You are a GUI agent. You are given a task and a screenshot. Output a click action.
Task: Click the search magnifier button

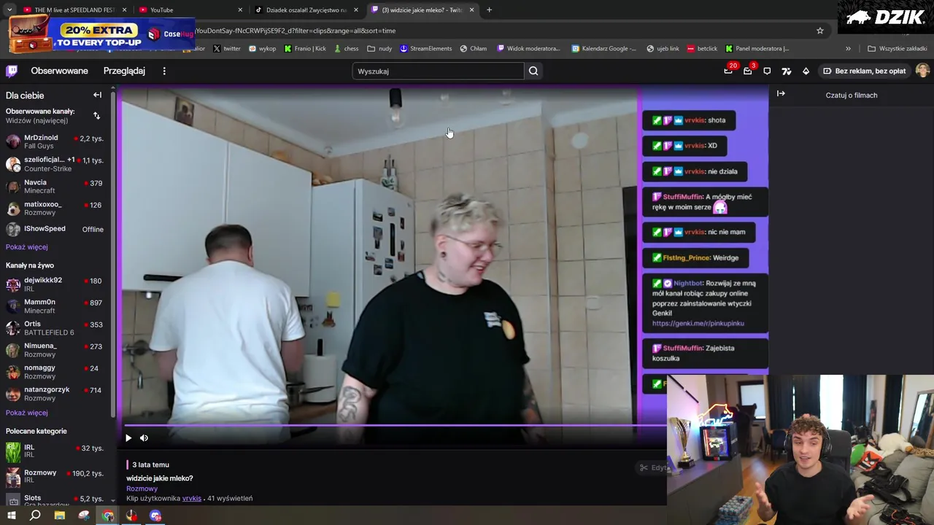[533, 71]
